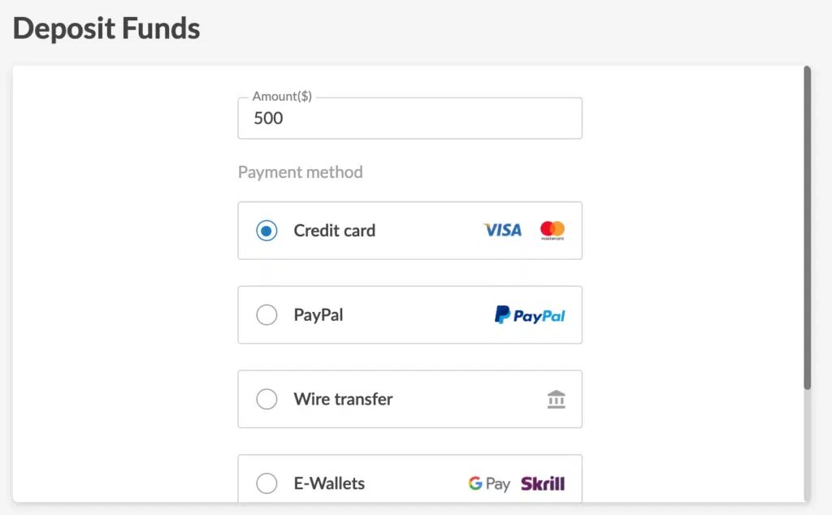Select the E-Wallets radio button

(x=266, y=483)
